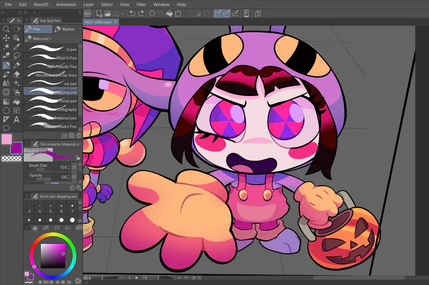Click the Fill toolbar bucket icon
Viewport: 429px width, 285px height.
point(169,13)
